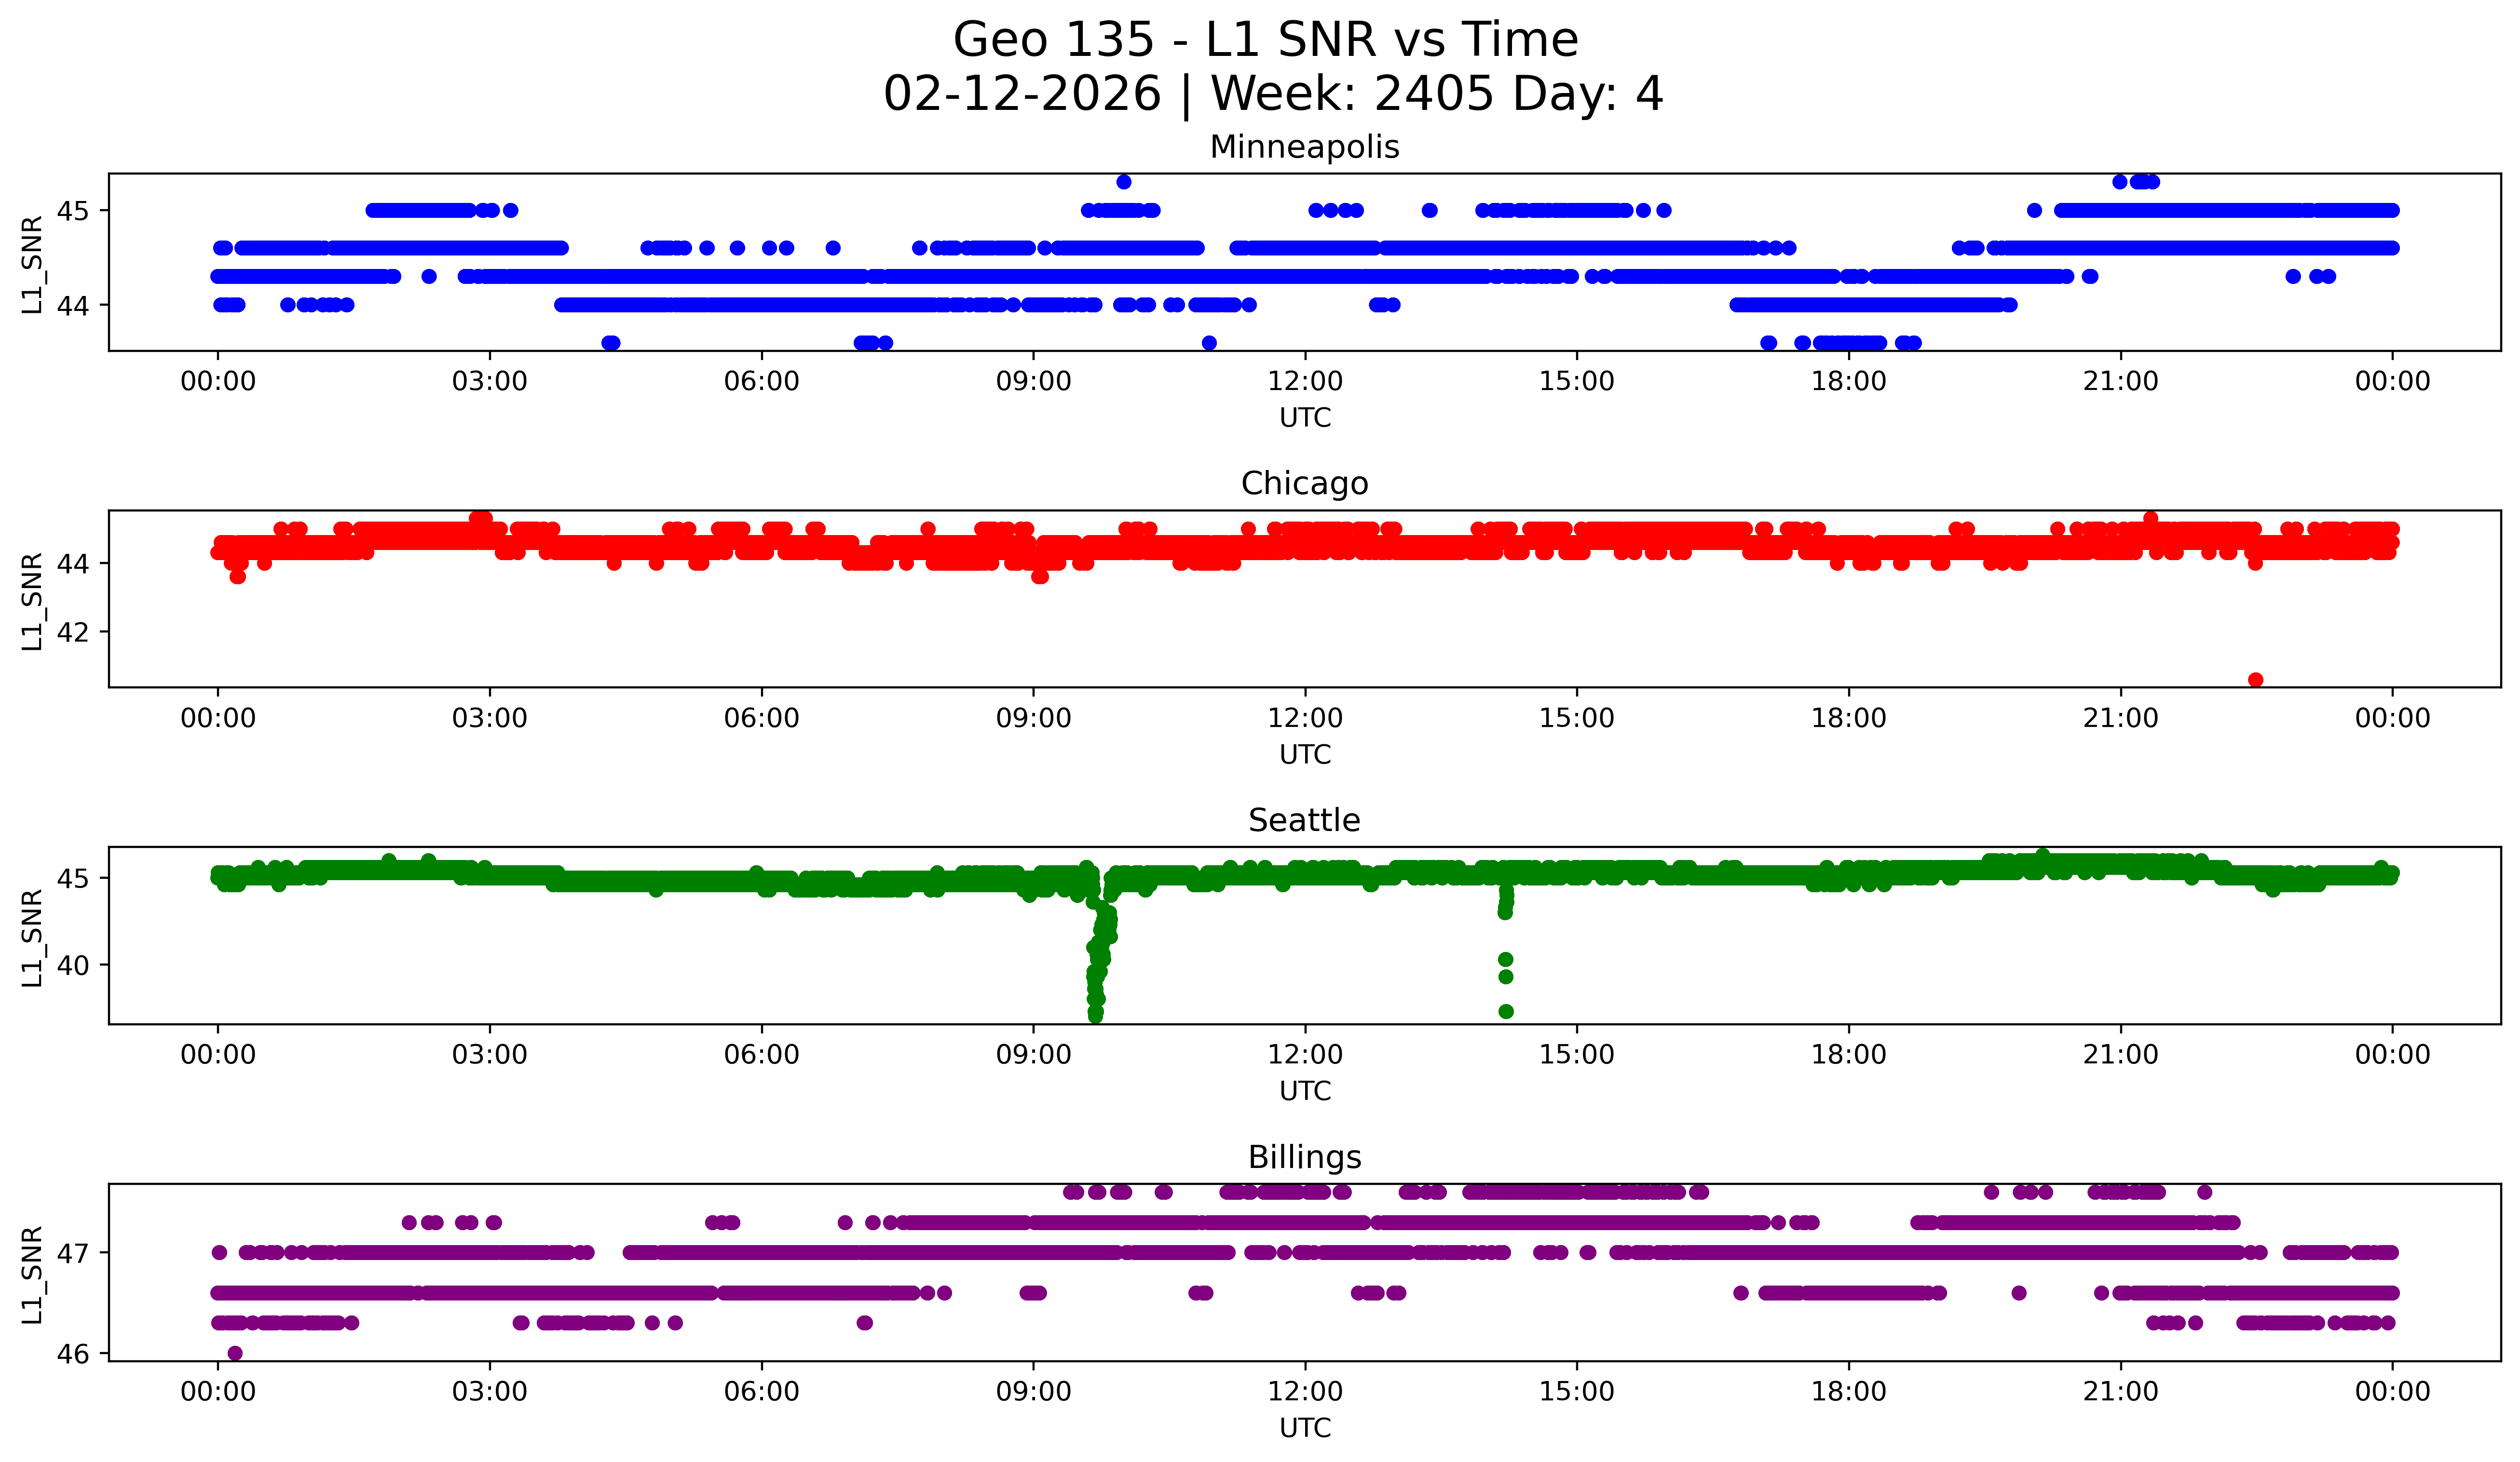Image resolution: width=2520 pixels, height=1462 pixels.
Task: Click the 21:00 tick label under Billings plot
Action: pos(2120,1392)
